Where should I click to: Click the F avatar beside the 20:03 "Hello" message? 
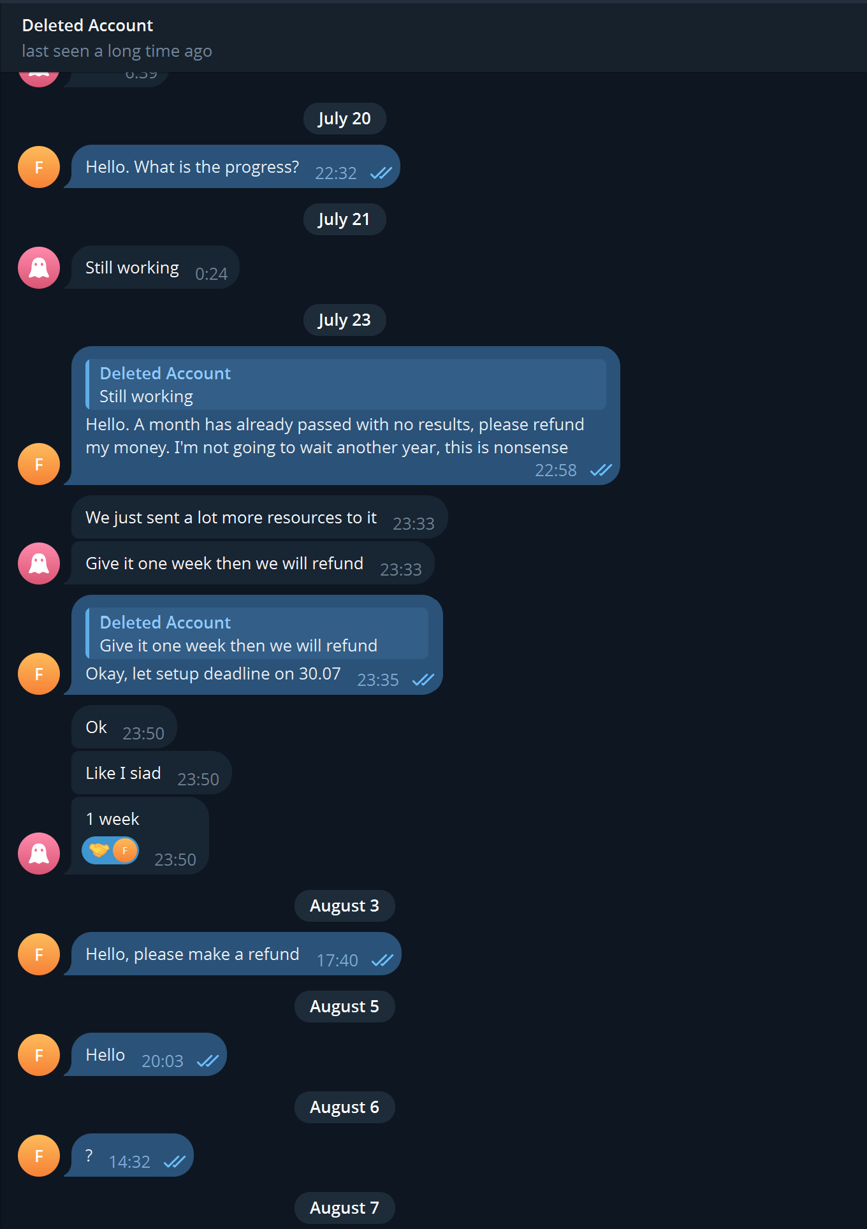(x=39, y=1055)
